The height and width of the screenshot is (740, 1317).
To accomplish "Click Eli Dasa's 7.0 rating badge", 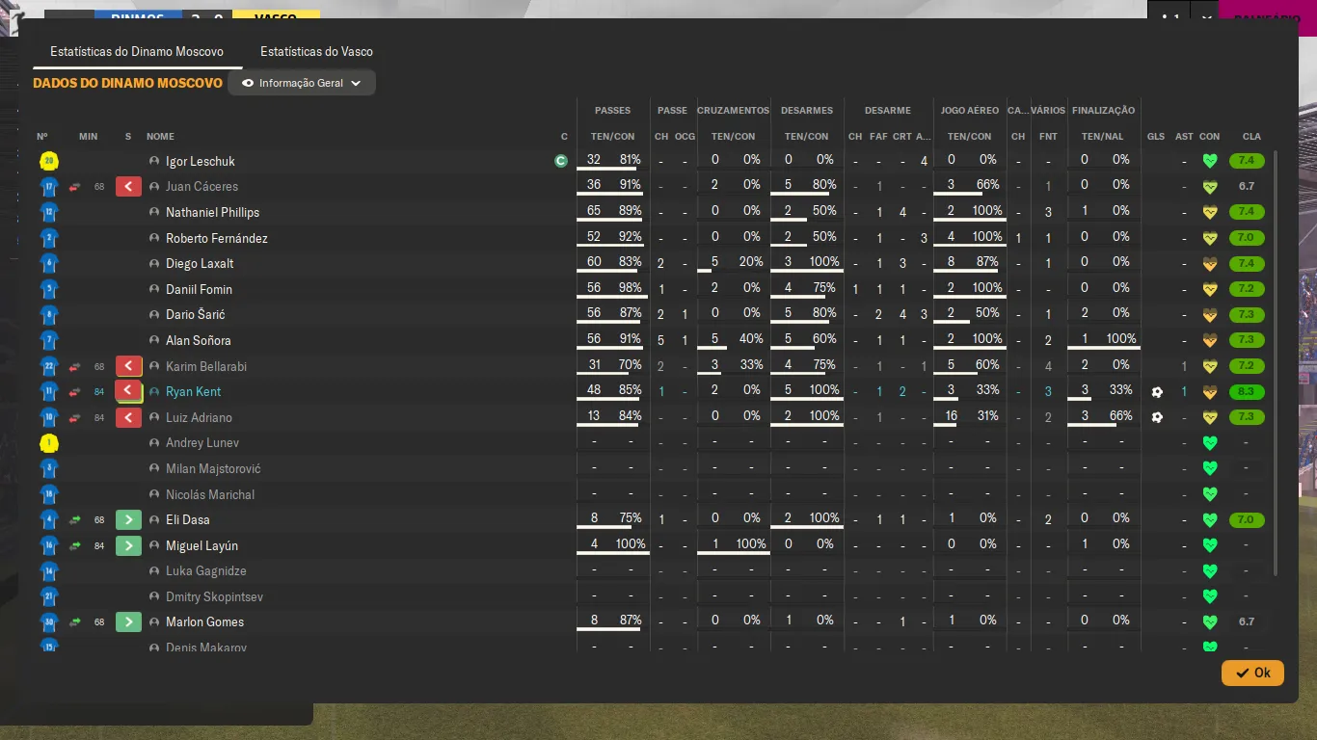I will tap(1247, 520).
